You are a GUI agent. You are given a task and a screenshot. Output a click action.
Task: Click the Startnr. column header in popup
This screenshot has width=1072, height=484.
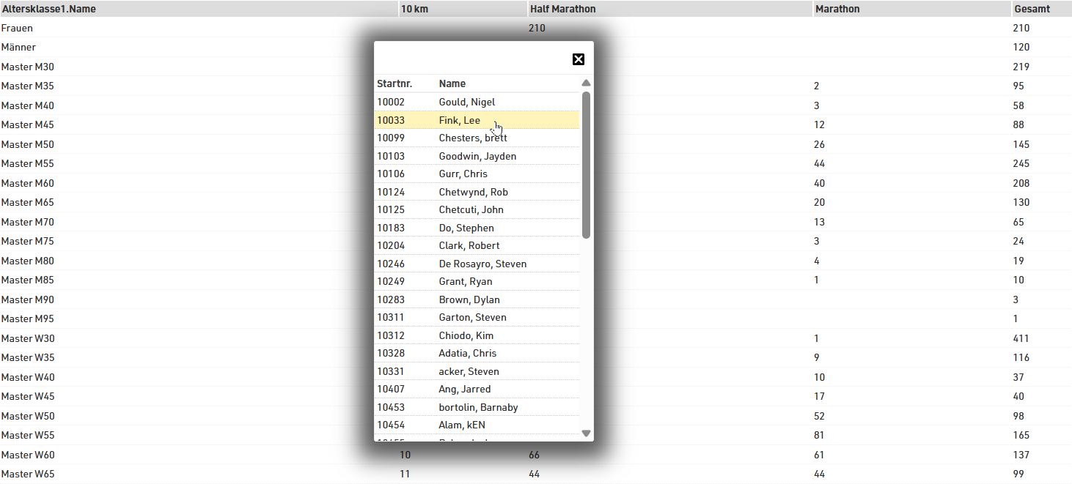[394, 83]
